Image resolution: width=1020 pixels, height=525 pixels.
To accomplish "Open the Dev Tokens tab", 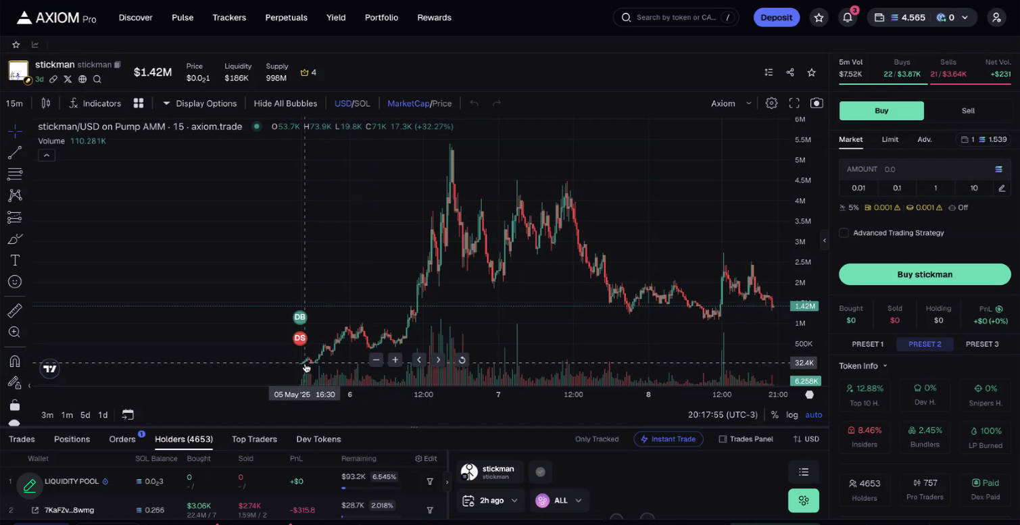I will point(318,439).
